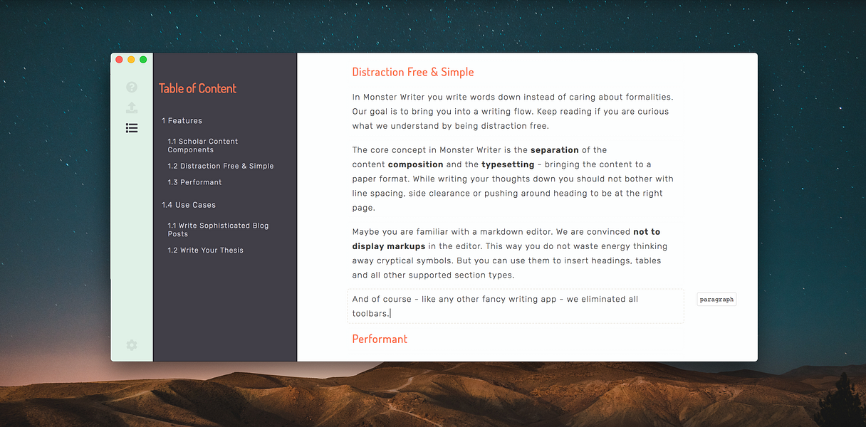Minimize window with yellow button

pyautogui.click(x=131, y=60)
